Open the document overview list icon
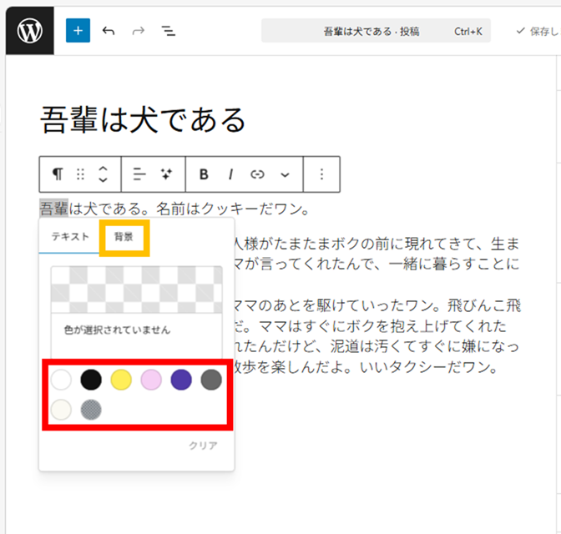Viewport: 561px width, 534px height. click(169, 31)
